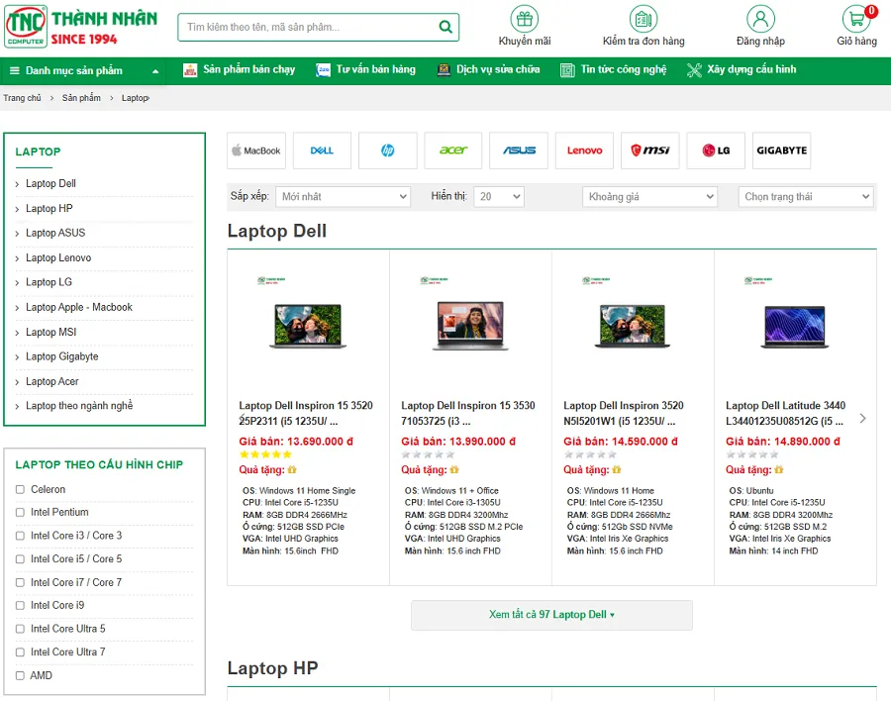This screenshot has width=891, height=701.
Task: Click the Tư vấn bán hàng icon
Action: click(x=324, y=70)
